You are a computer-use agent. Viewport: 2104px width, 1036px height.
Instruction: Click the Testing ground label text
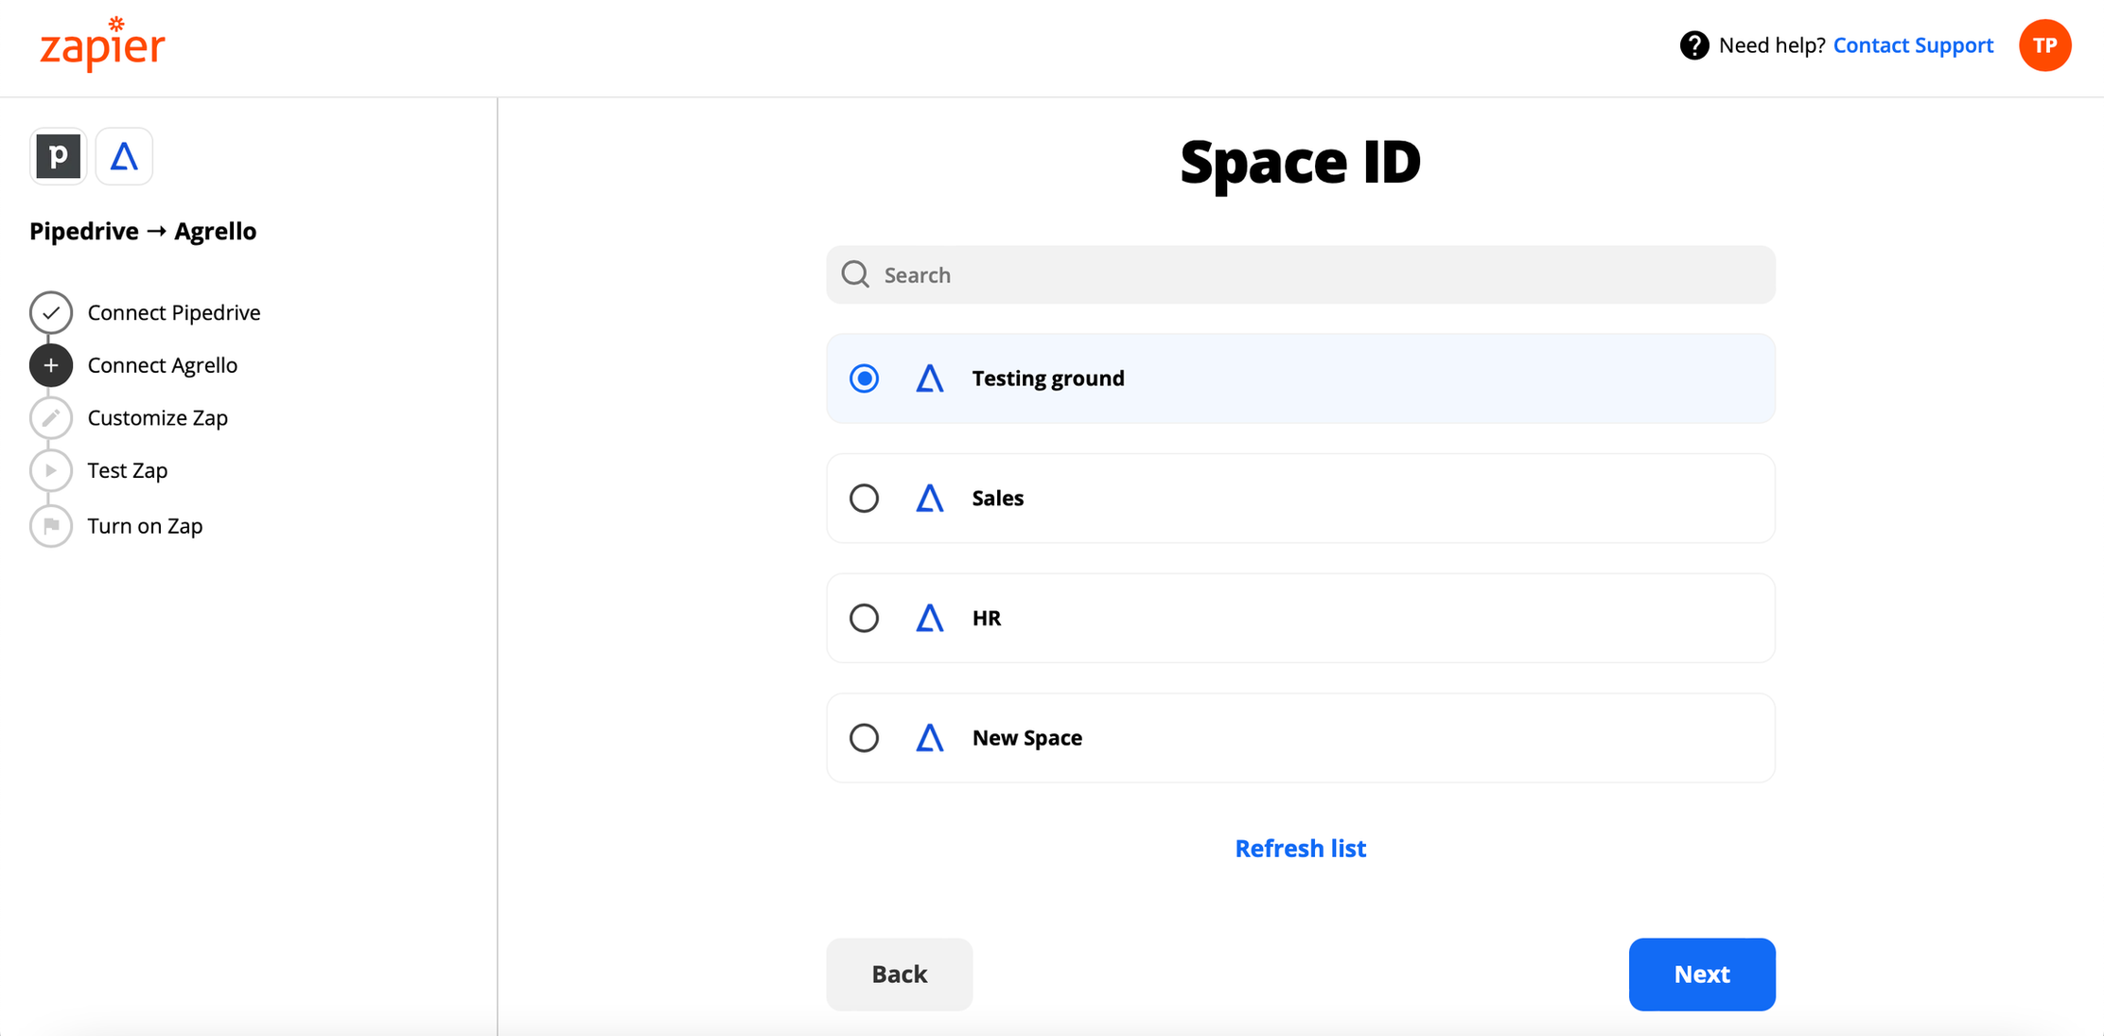(1048, 378)
